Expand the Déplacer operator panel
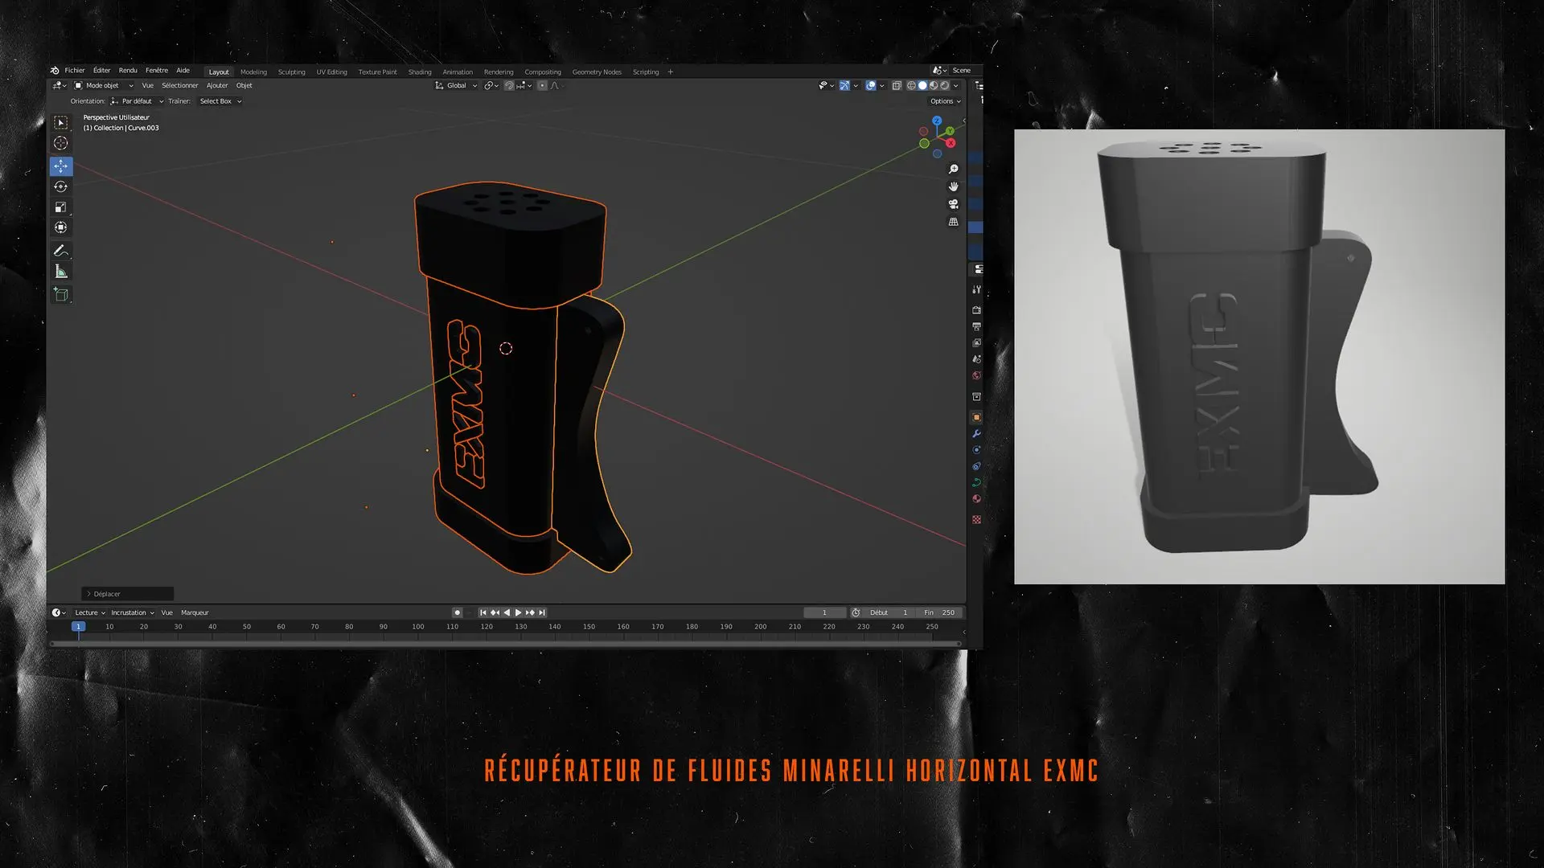This screenshot has width=1544, height=868. [128, 594]
